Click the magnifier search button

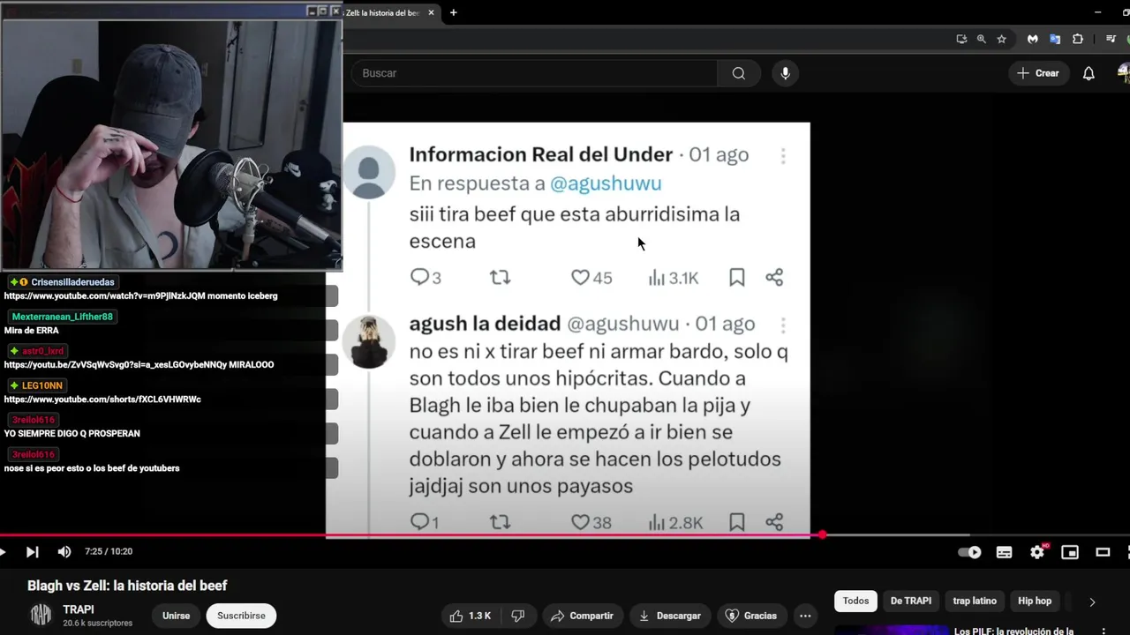(x=739, y=73)
